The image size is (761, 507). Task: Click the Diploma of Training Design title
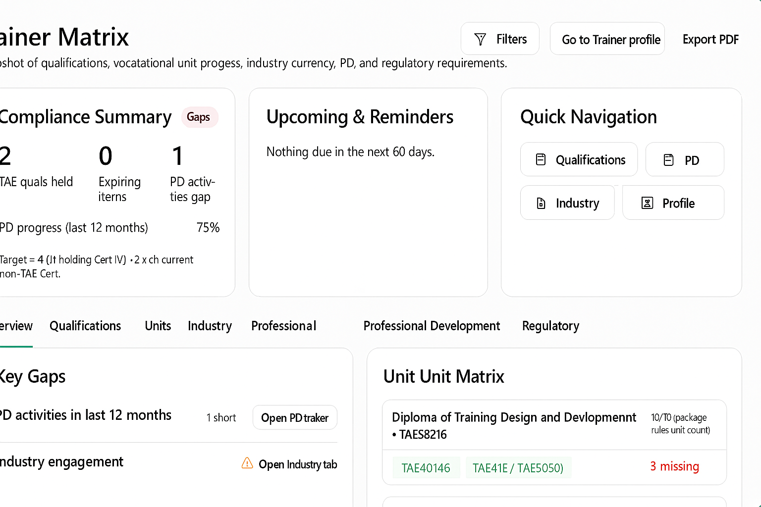514,417
